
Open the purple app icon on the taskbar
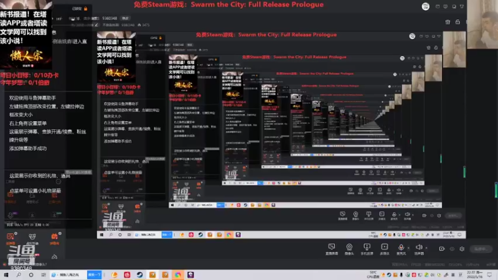[x=190, y=275]
